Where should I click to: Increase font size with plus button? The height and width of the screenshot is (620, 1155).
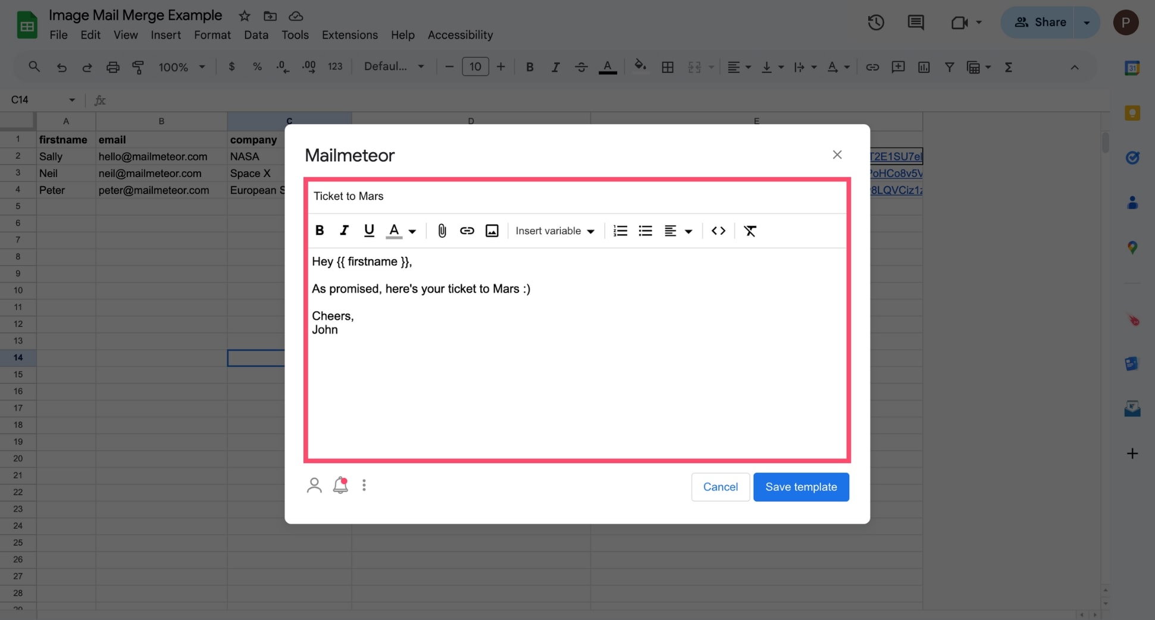501,67
